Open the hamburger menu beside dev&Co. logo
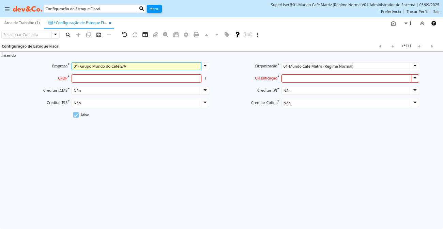The height and width of the screenshot is (229, 443). (7, 9)
